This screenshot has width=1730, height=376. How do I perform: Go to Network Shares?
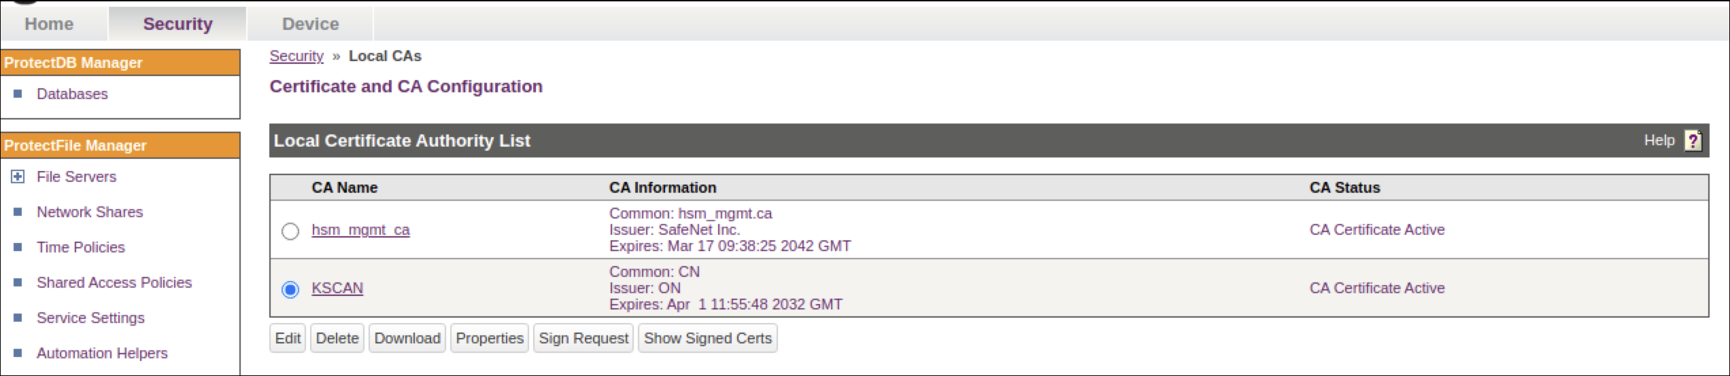coord(90,212)
